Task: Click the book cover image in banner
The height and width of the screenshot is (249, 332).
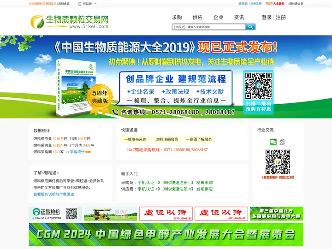Action: (76, 88)
